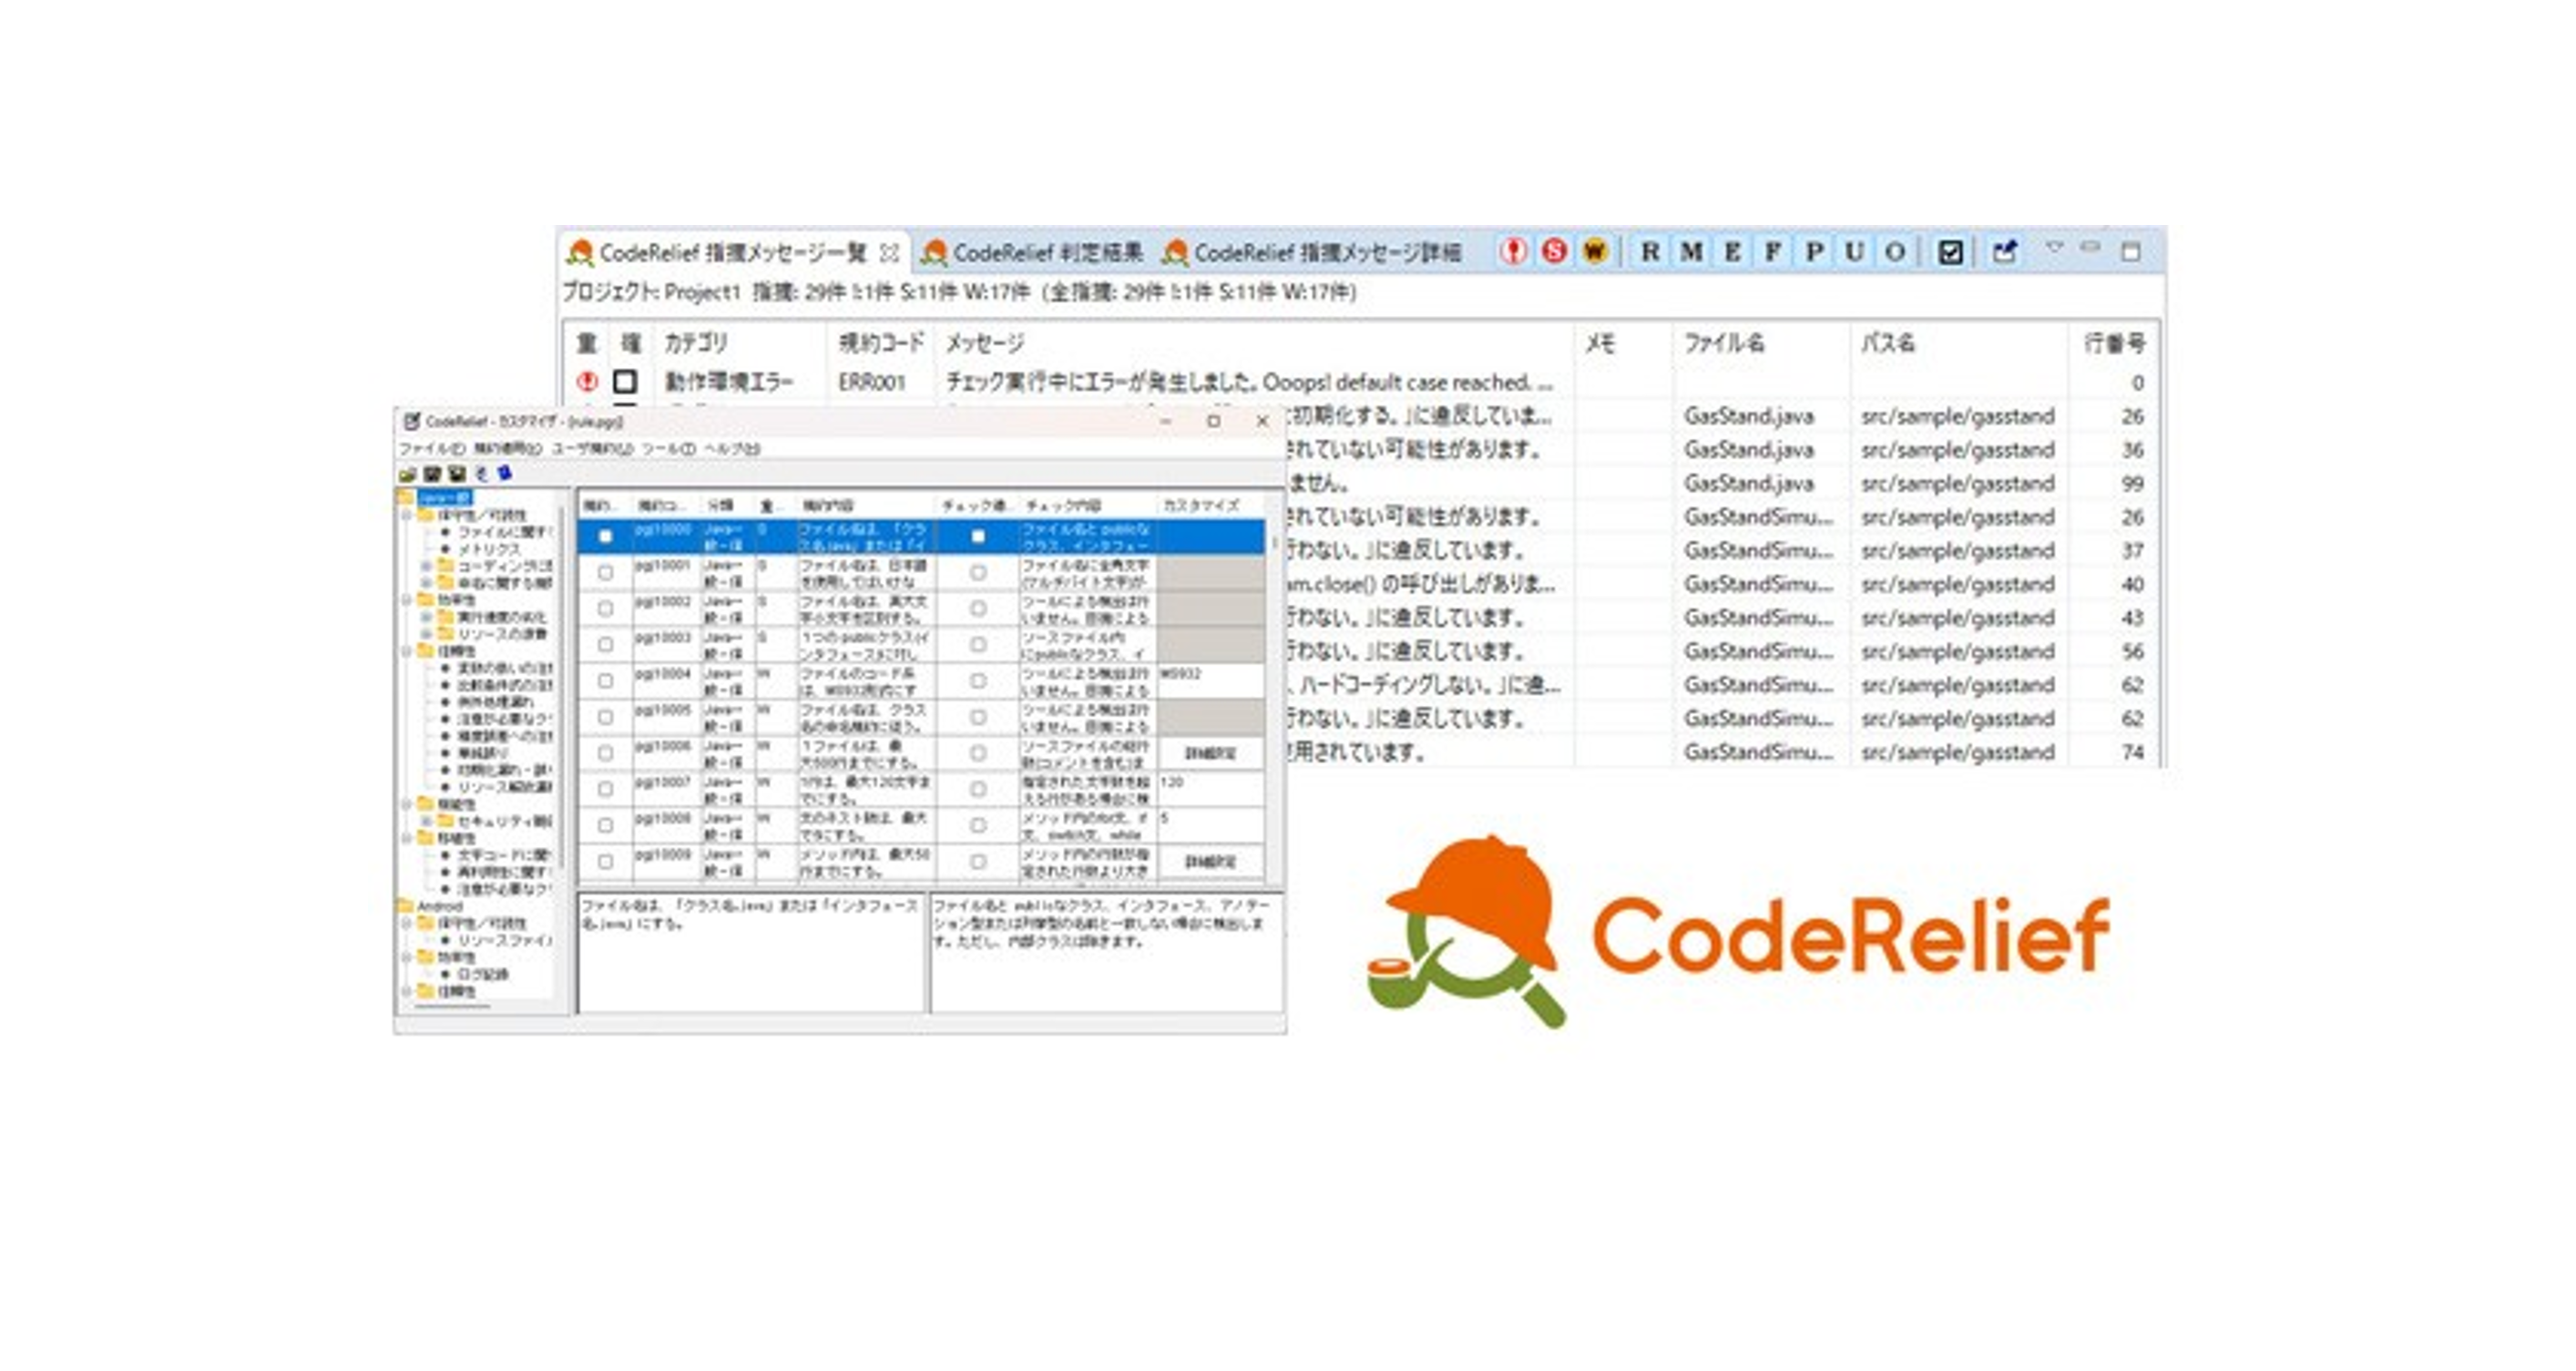Click the checkmark toolbar icon
This screenshot has height=1371, width=2576.
[x=1950, y=252]
